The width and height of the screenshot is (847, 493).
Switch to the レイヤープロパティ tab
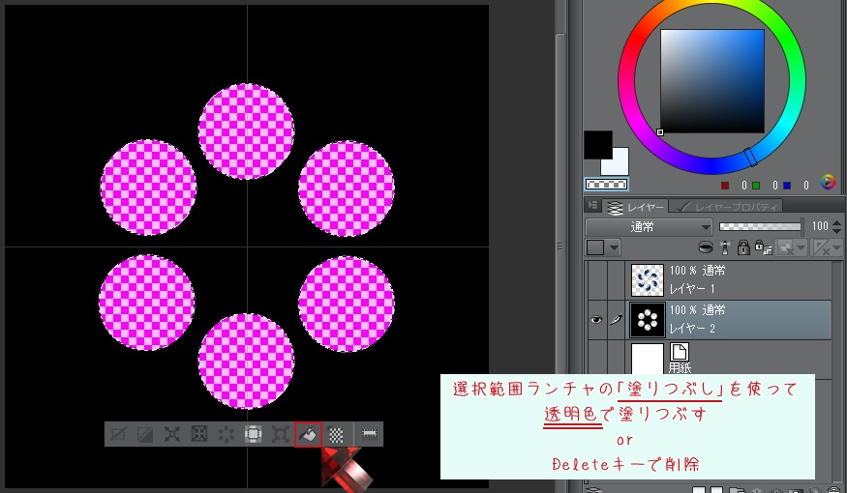pos(728,207)
